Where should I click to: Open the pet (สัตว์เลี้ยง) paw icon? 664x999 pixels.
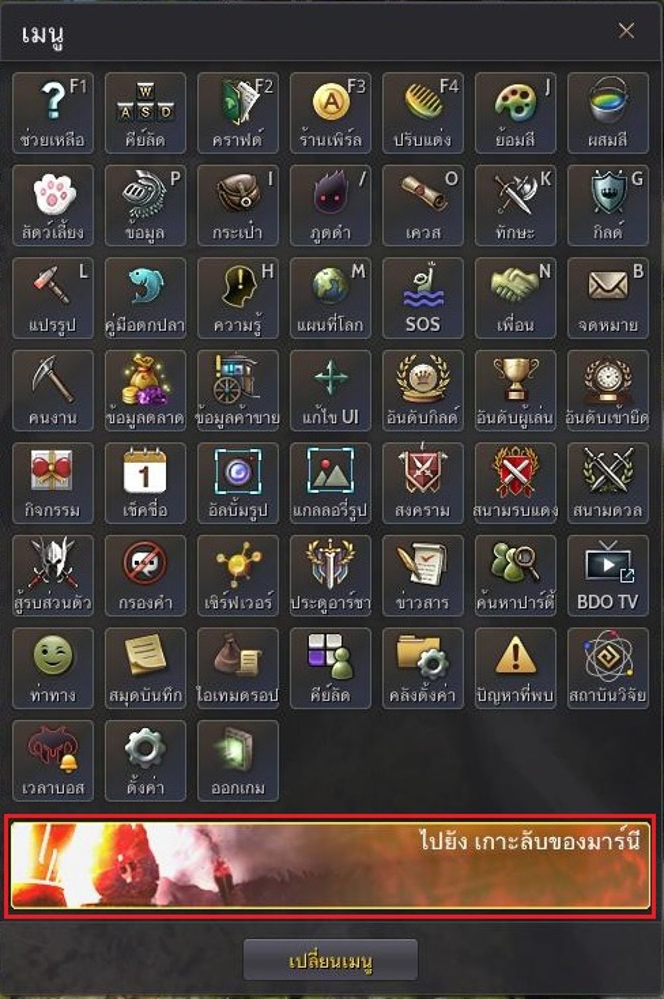tap(52, 206)
